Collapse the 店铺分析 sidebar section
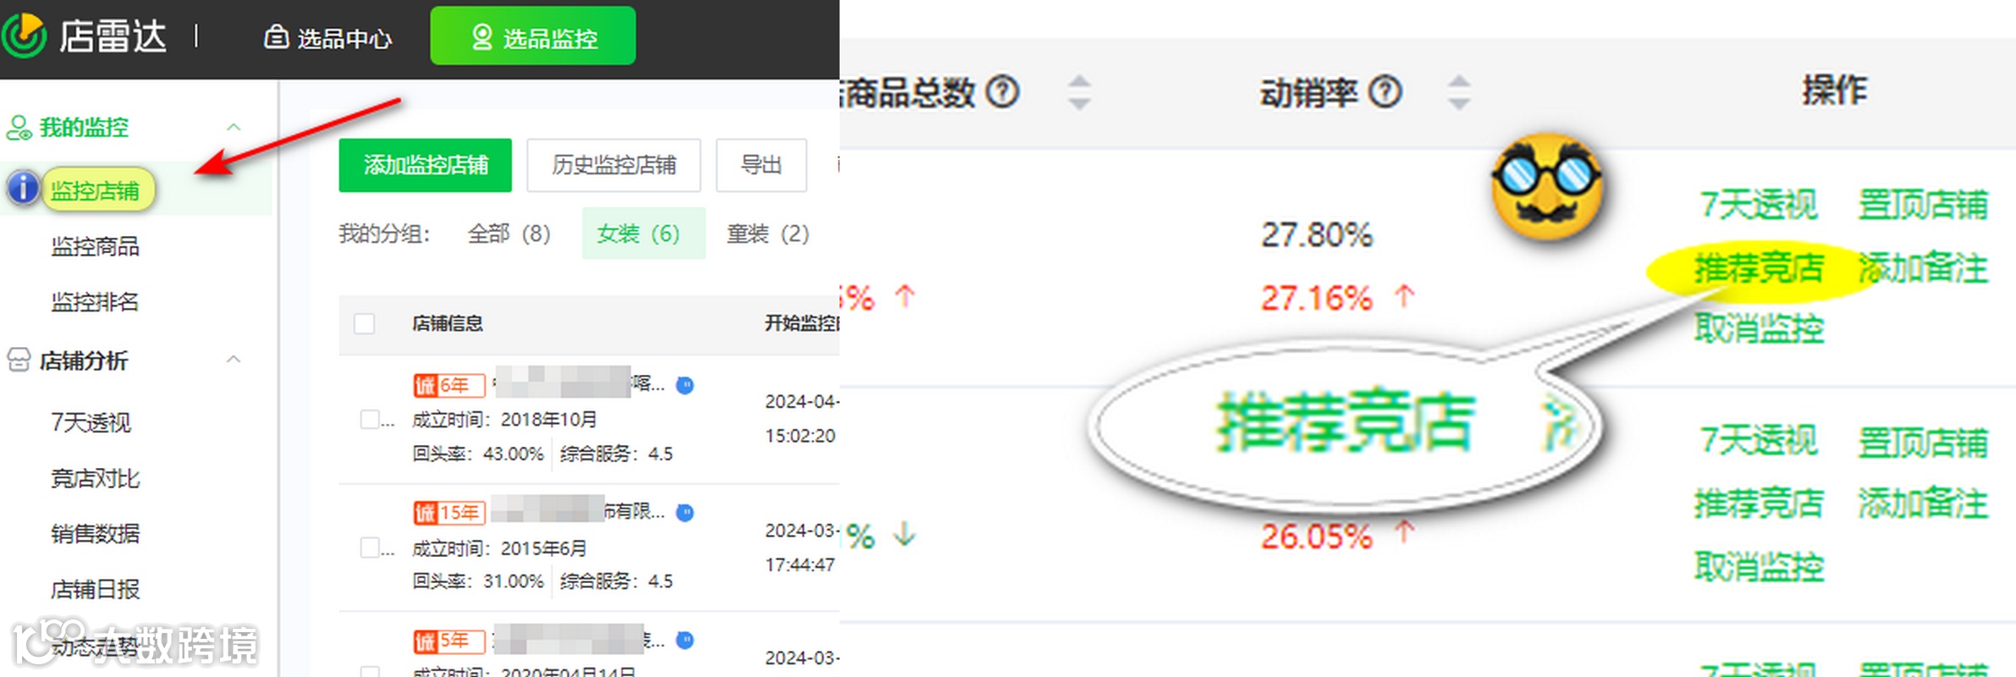This screenshot has width=2016, height=677. [234, 361]
